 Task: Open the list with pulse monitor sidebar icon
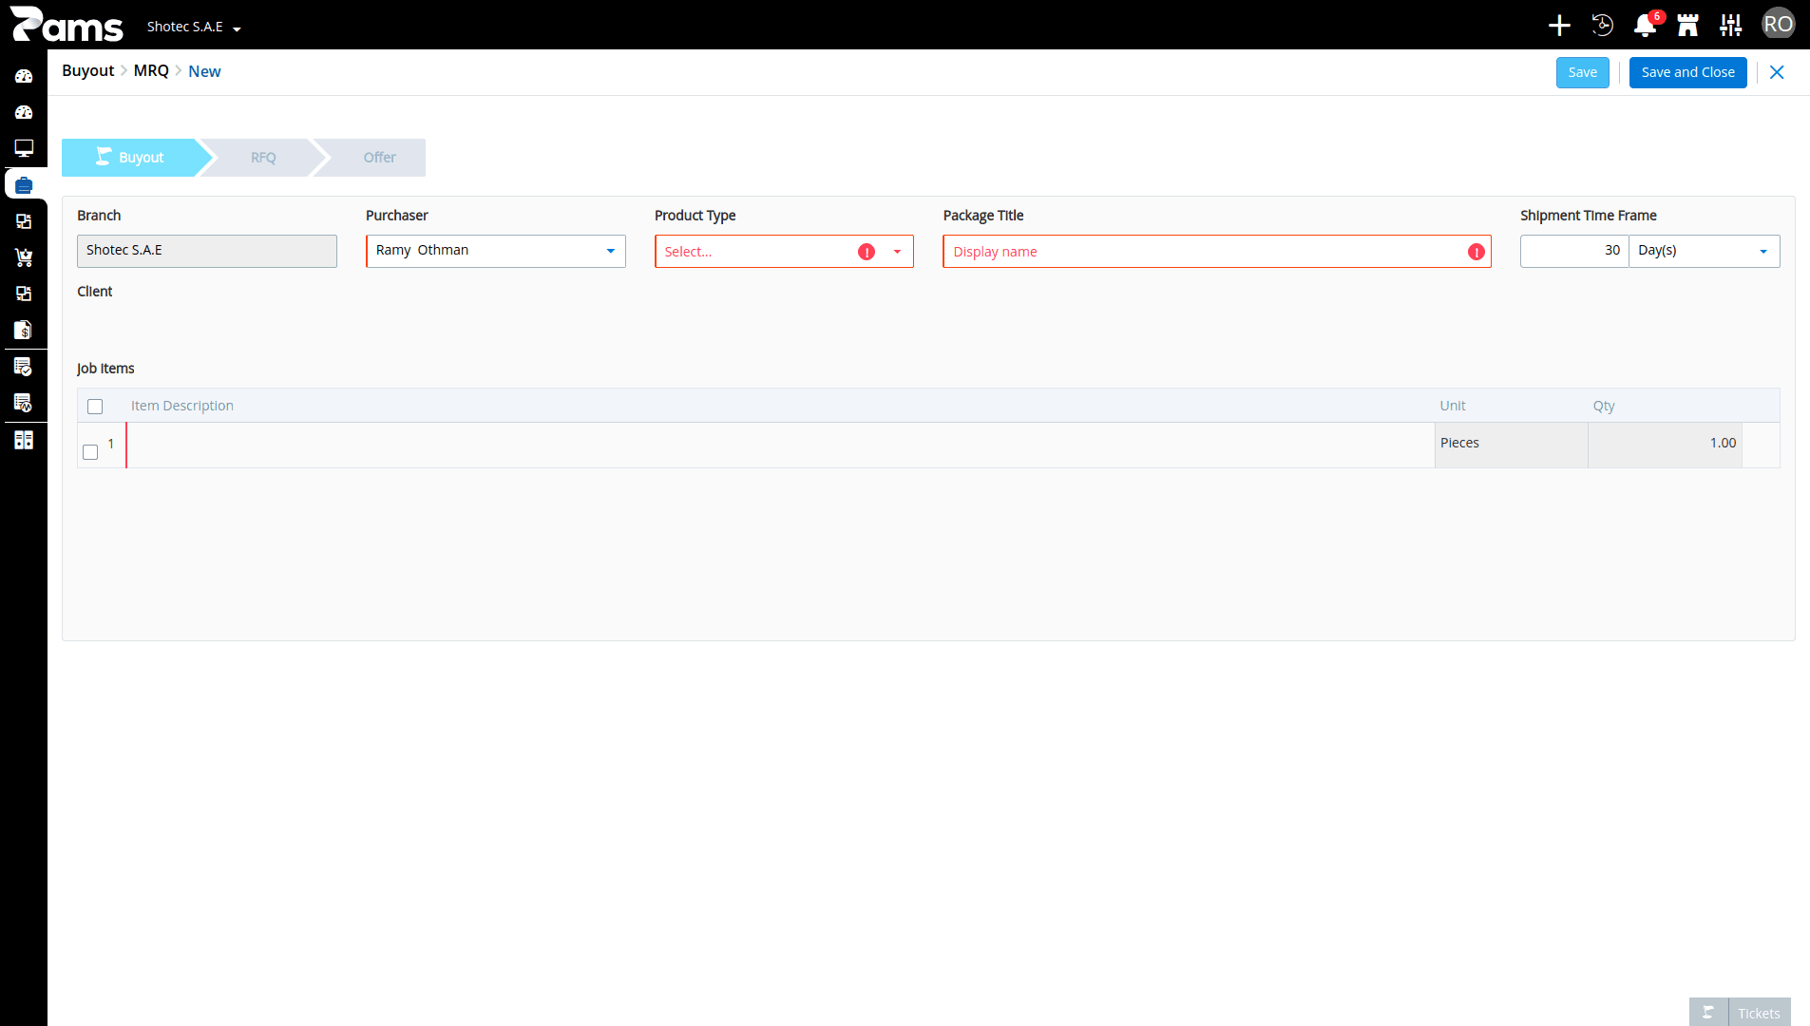click(x=24, y=403)
